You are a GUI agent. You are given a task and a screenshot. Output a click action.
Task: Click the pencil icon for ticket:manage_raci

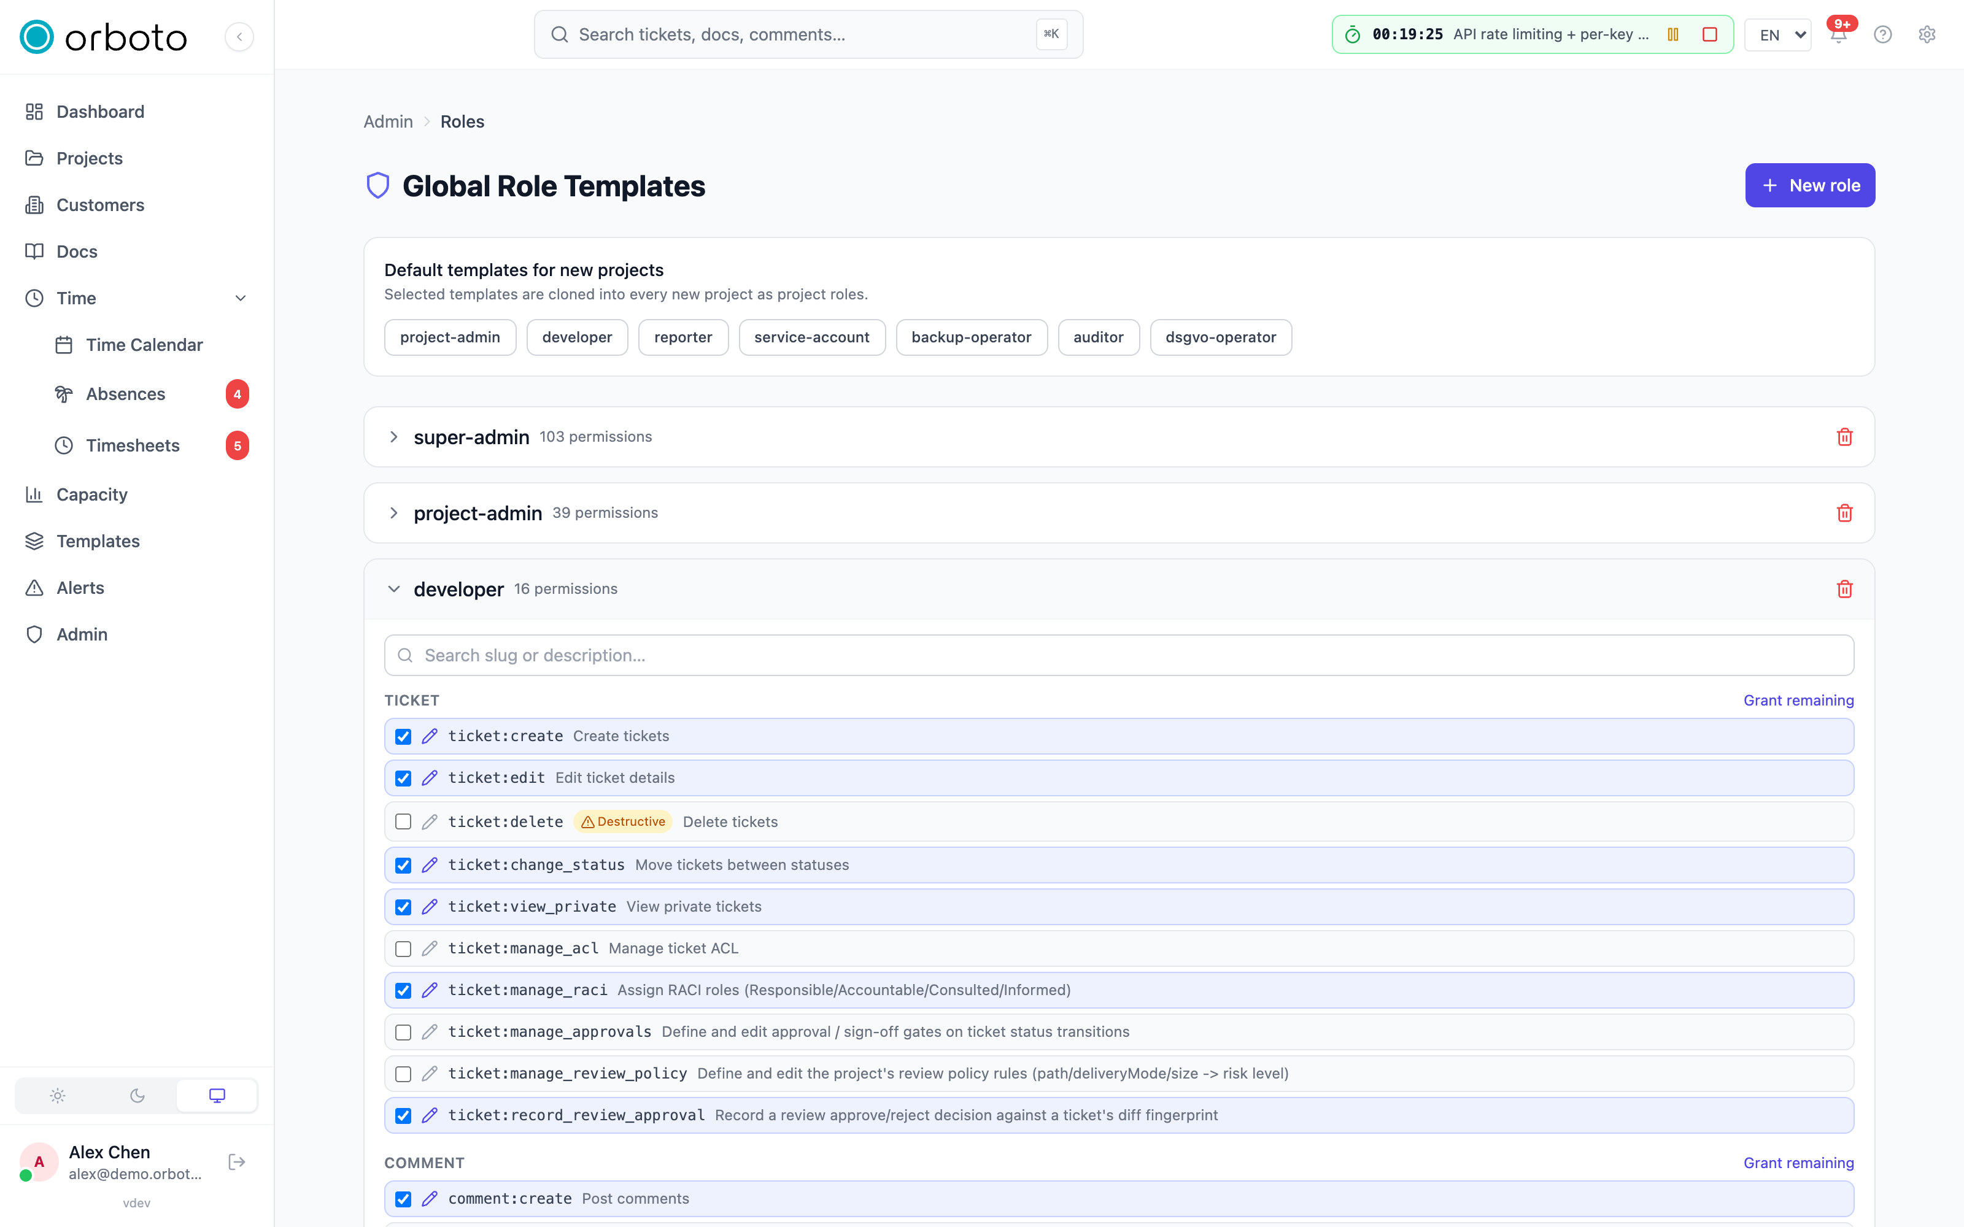[430, 990]
